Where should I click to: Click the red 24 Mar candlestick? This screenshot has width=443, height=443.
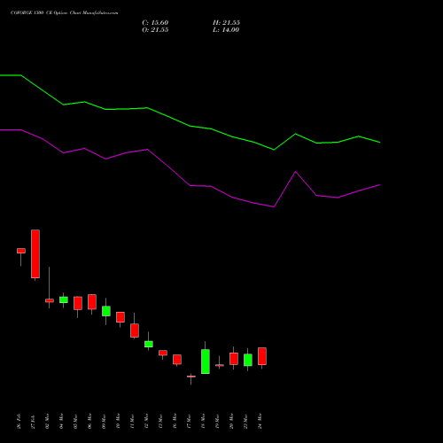point(262,356)
